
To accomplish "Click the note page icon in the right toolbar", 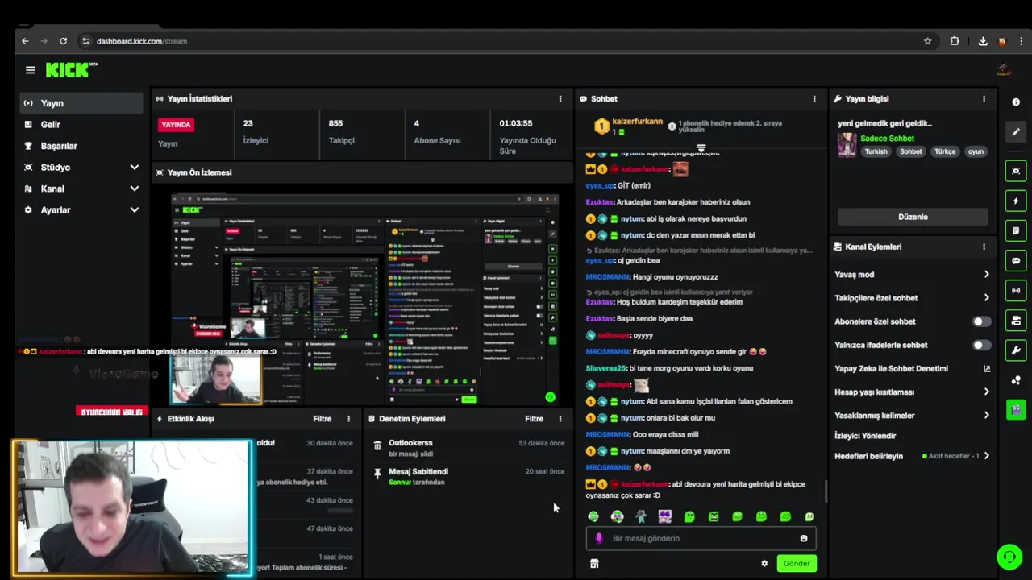I will click(1016, 230).
